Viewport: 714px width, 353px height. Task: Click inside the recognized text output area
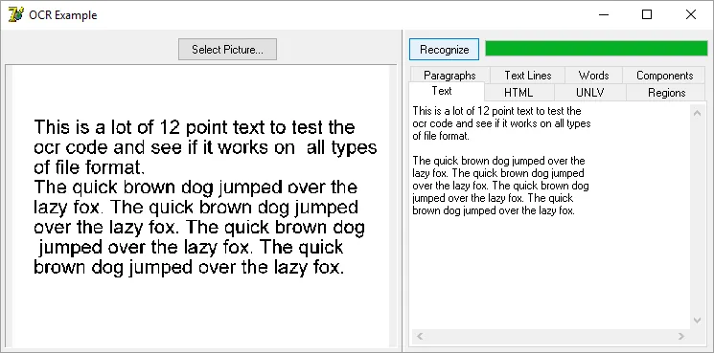tap(550, 217)
